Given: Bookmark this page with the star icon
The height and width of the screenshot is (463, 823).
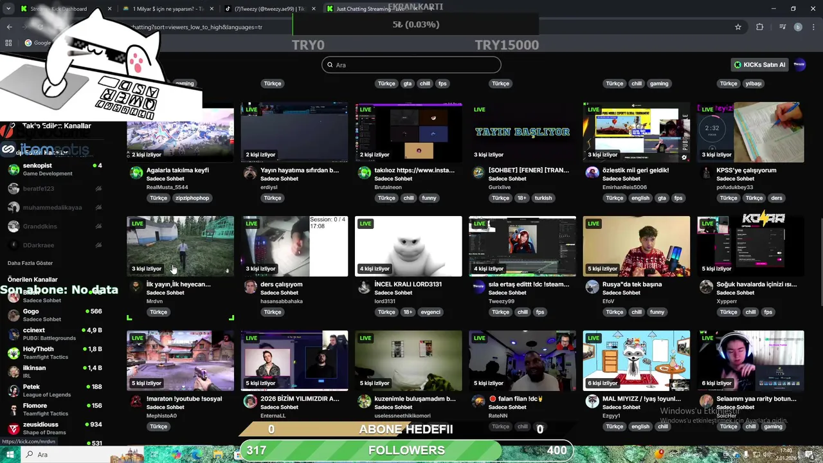Looking at the screenshot, I should tap(738, 27).
